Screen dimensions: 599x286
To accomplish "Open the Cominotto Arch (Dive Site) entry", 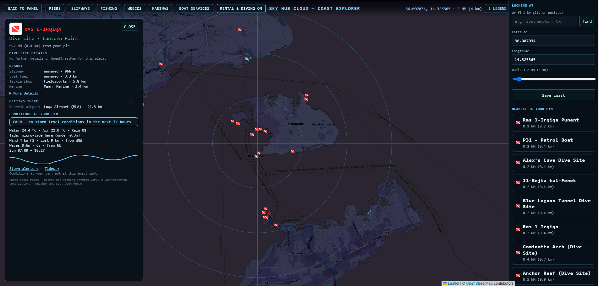I will pyautogui.click(x=553, y=253).
